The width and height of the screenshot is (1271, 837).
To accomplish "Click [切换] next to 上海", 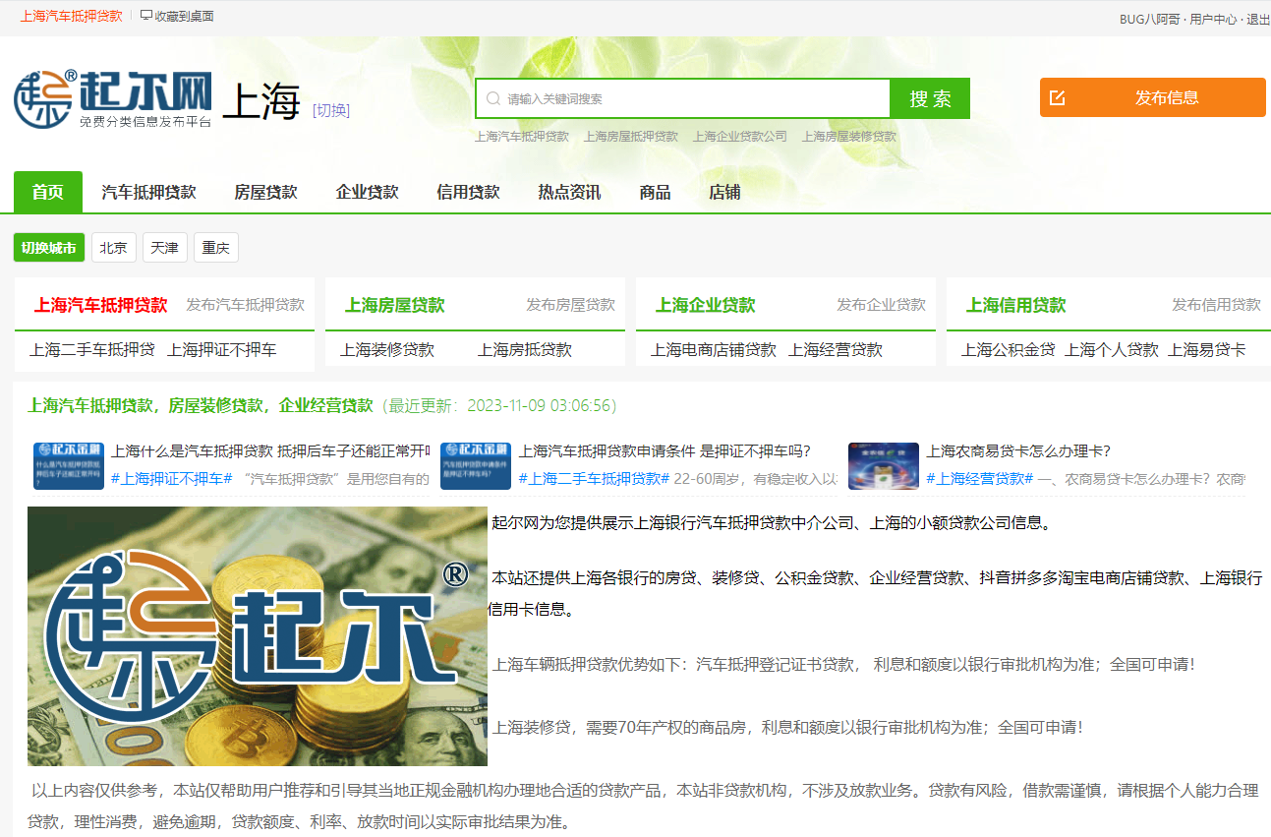I will [331, 110].
